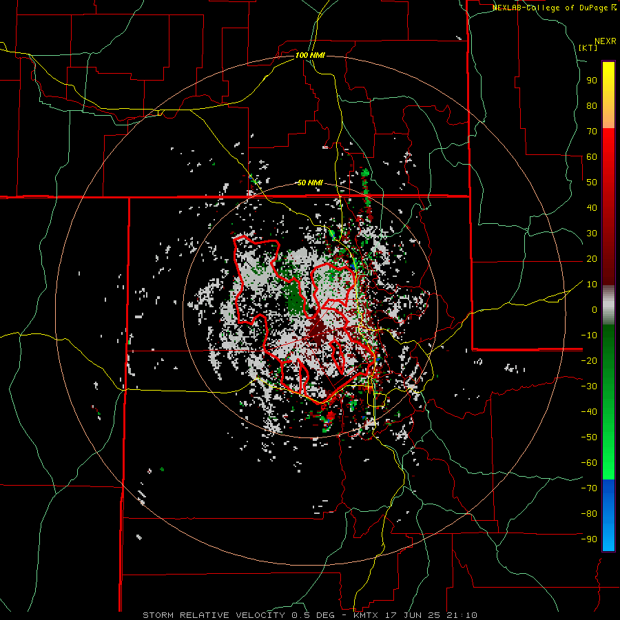Click the positive 40 knot scale label
Image resolution: width=620 pixels, height=620 pixels.
coord(592,207)
